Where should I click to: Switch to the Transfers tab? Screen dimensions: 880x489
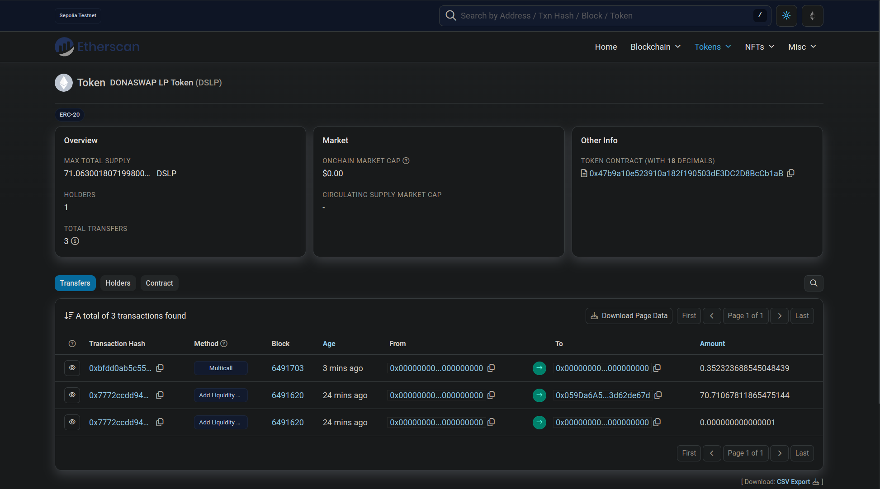pos(75,283)
